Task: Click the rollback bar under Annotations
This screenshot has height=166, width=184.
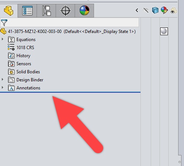Action: [x=70, y=92]
